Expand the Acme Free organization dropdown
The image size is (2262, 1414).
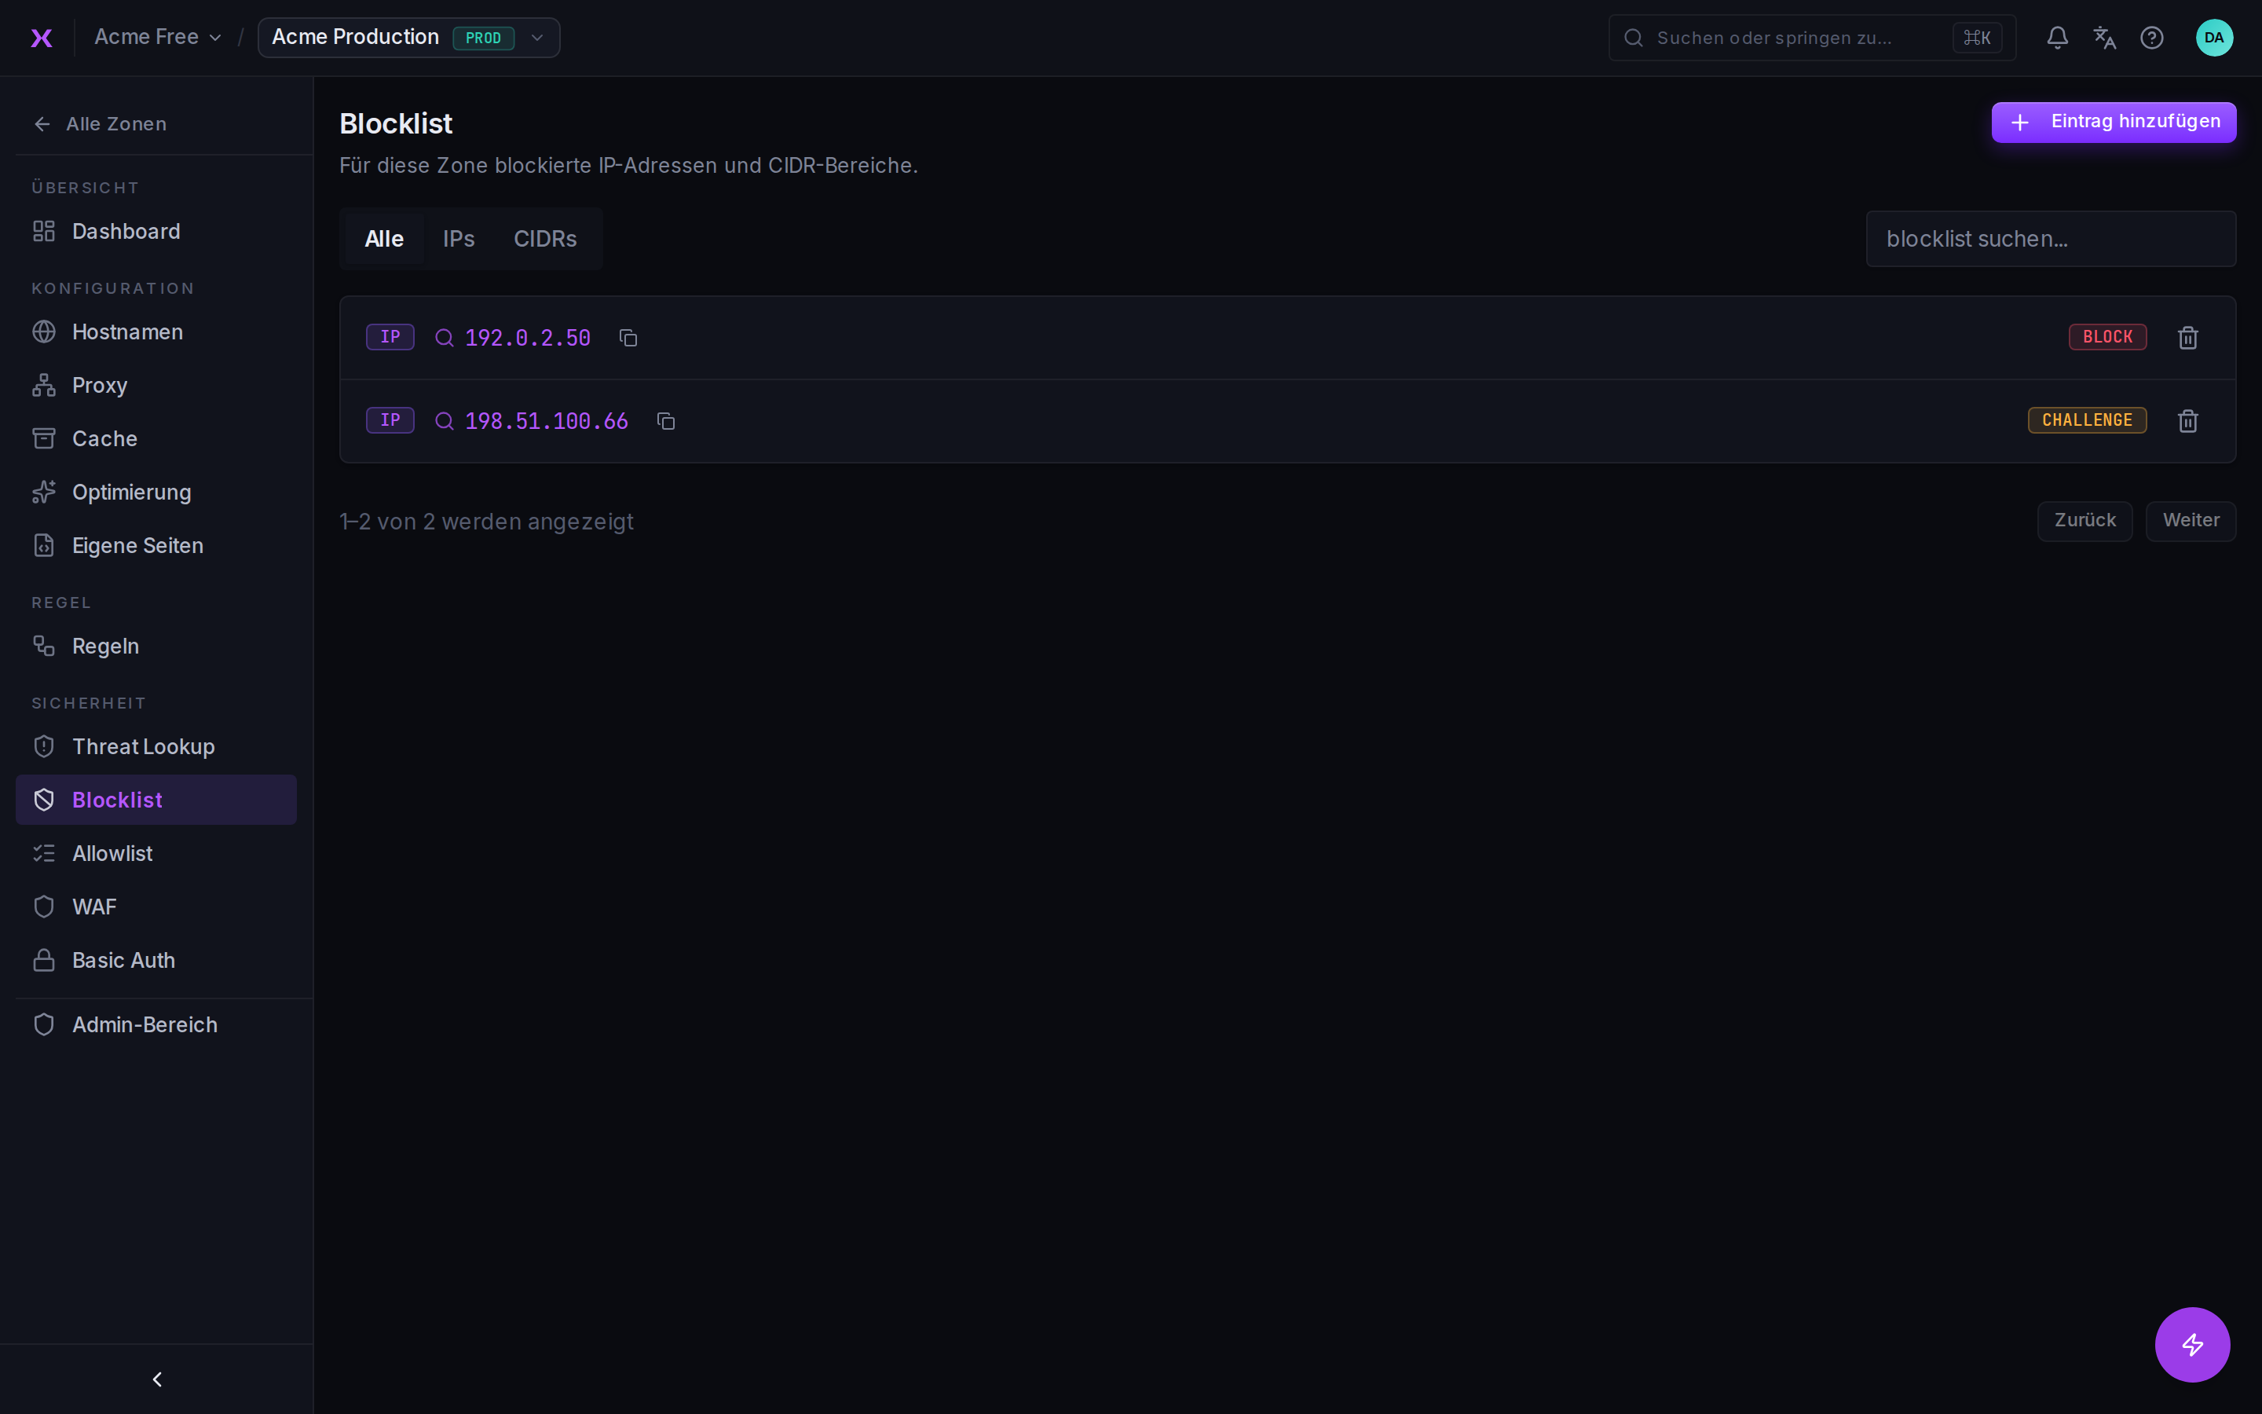158,38
